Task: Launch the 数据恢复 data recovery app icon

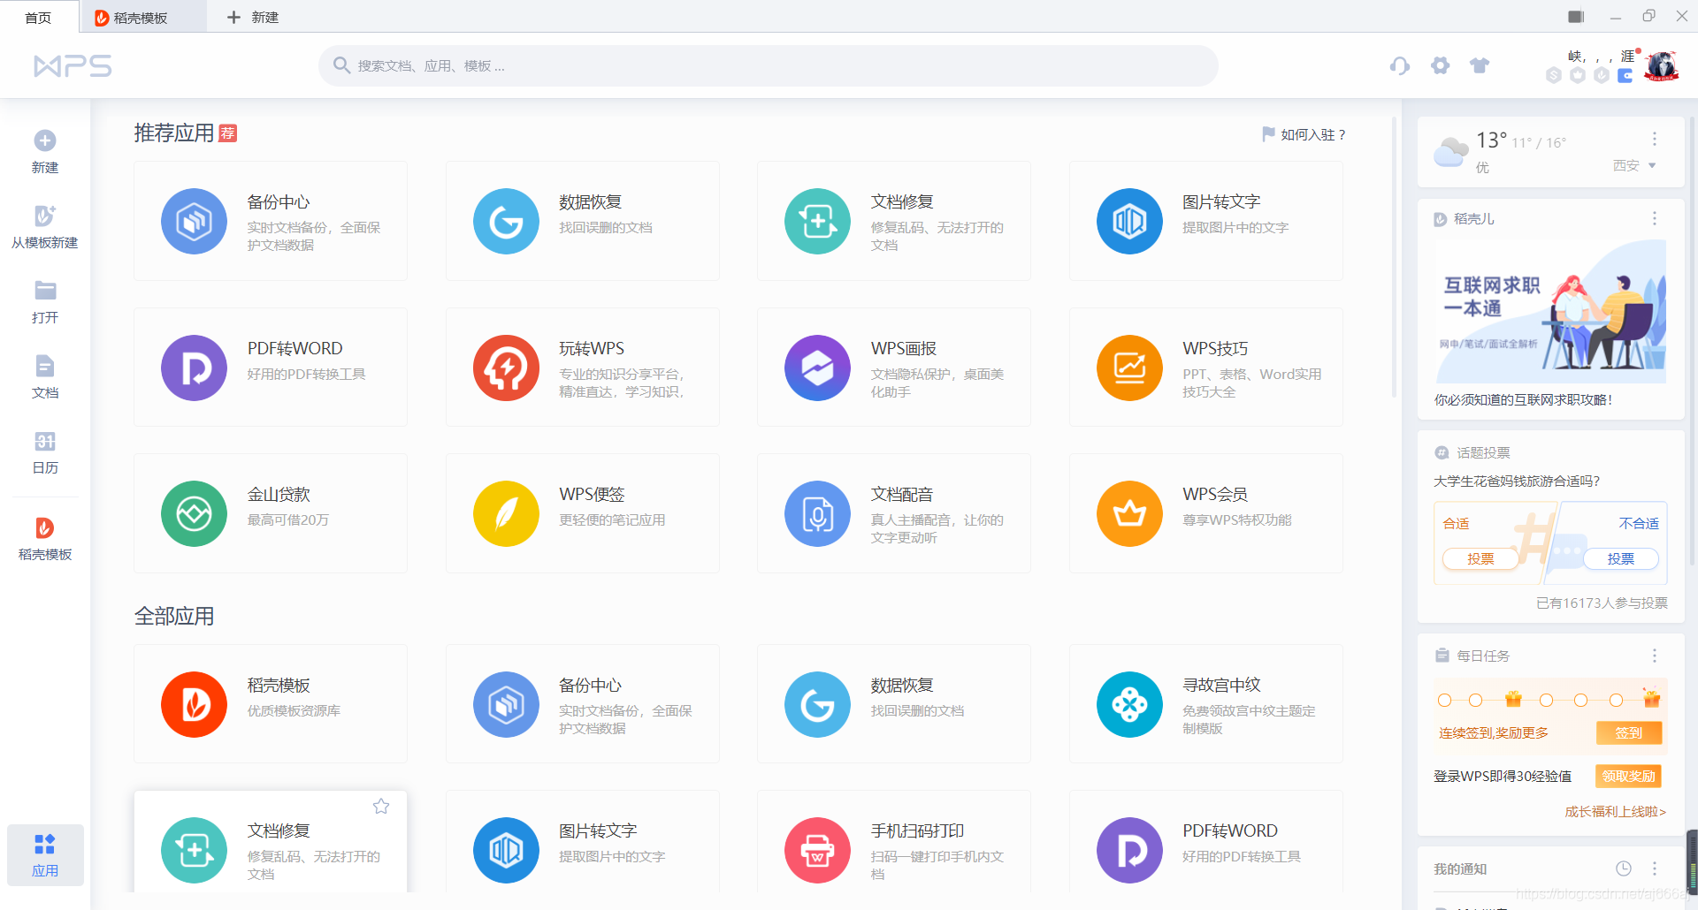Action: 506,221
